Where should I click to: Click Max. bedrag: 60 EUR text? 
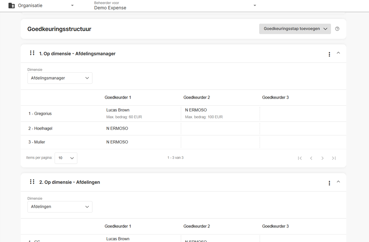pyautogui.click(x=124, y=117)
